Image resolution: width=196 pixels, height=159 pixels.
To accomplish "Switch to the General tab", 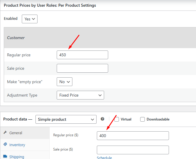I will (x=16, y=133).
